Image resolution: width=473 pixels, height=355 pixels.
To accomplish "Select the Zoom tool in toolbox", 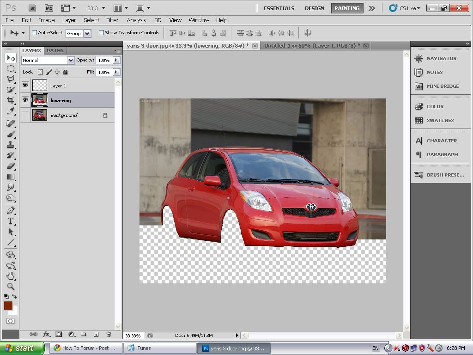I will click(11, 286).
